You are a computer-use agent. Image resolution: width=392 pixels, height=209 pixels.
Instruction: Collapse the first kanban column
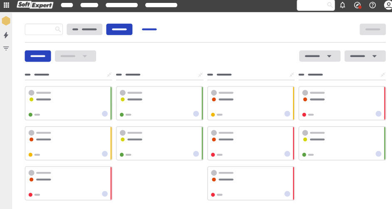point(109,75)
